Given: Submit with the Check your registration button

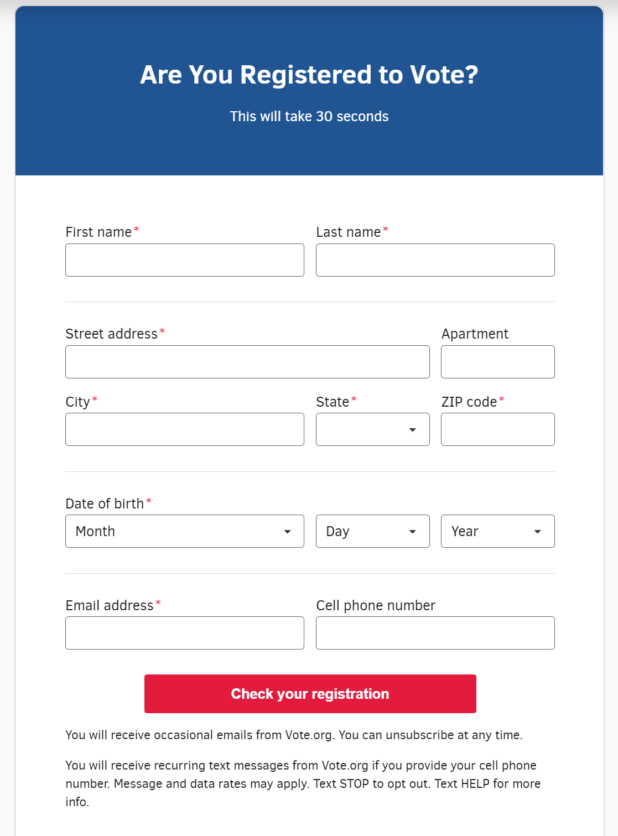Looking at the screenshot, I should pos(310,694).
